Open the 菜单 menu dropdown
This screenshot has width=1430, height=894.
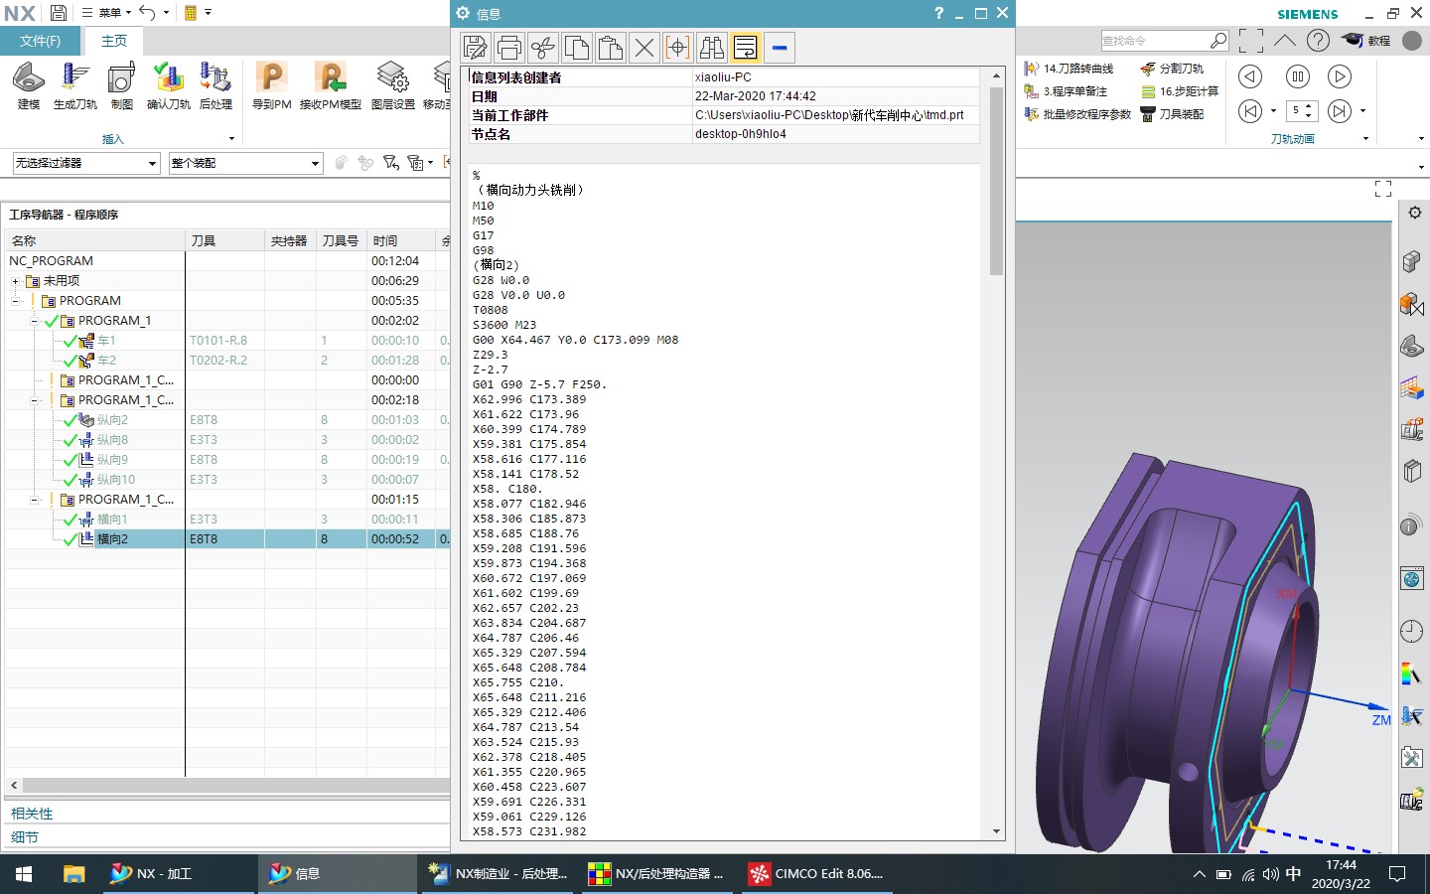tap(106, 13)
